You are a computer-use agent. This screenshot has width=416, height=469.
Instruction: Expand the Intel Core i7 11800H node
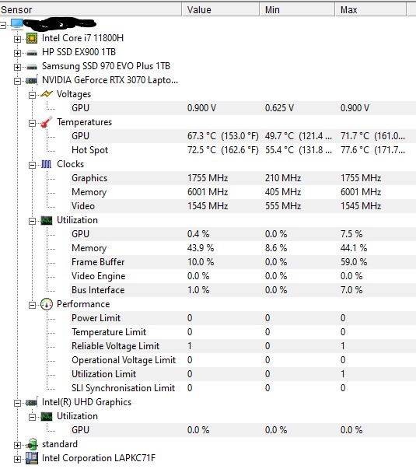(17, 39)
